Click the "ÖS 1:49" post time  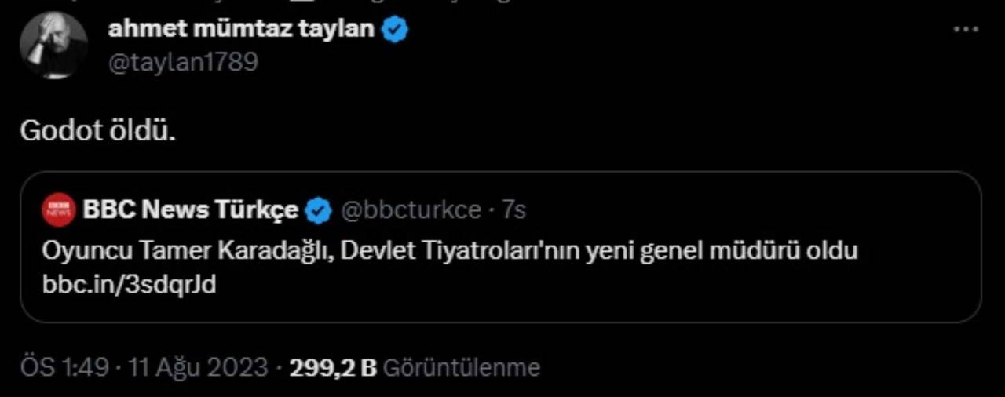[x=64, y=367]
